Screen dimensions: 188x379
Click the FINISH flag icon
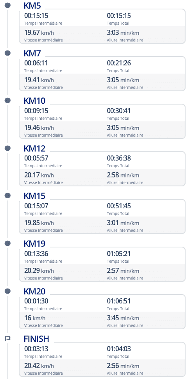point(8,339)
